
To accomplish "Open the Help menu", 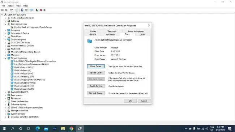I will [x=25, y=6].
